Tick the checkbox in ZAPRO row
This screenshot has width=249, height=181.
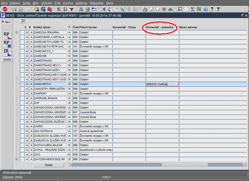[x=22, y=126]
